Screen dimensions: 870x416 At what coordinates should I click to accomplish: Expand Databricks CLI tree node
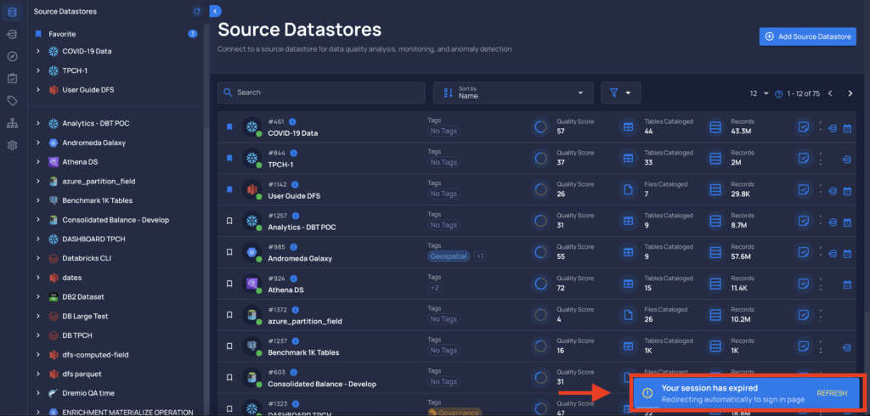38,258
